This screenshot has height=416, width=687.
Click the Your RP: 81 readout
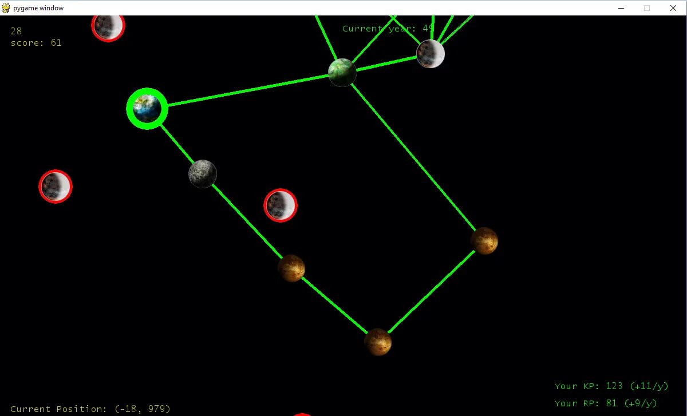click(606, 403)
